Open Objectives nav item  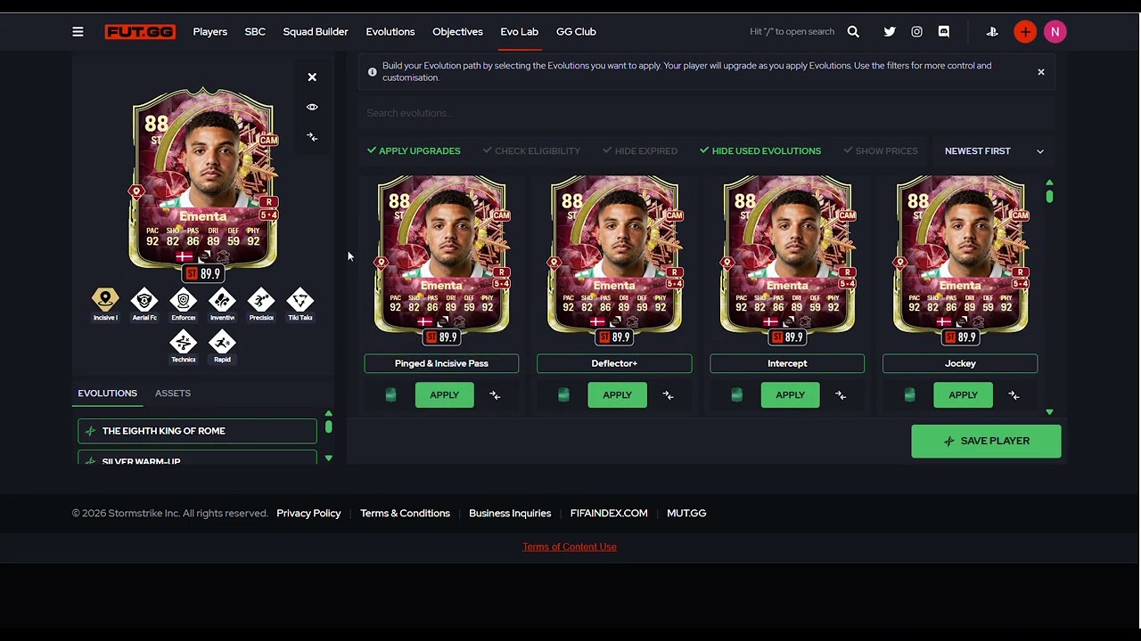[457, 32]
